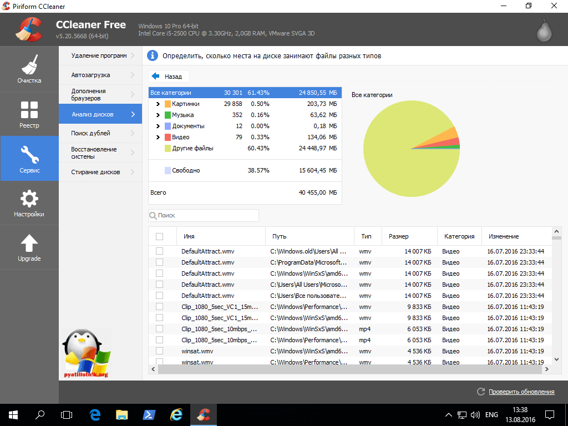
Task: Show hidden tray icons chevron
Action: pyautogui.click(x=448, y=415)
